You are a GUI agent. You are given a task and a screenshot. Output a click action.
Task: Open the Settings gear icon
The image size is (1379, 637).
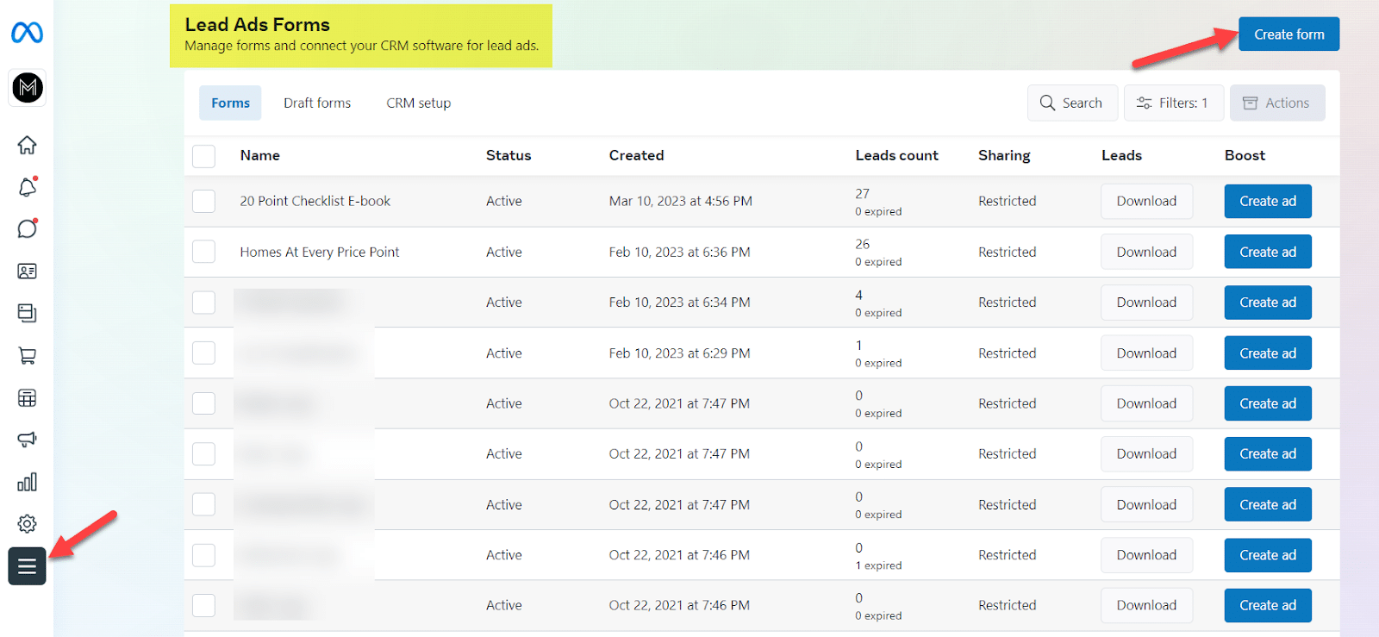27,523
